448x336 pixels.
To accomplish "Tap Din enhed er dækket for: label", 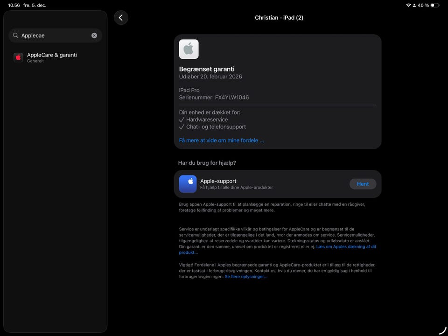I will [x=210, y=112].
